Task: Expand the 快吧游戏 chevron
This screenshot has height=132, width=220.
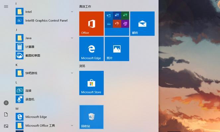Action: [72, 73]
